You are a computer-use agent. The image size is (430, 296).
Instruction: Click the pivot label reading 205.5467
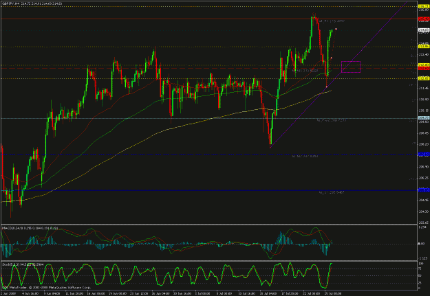(332, 192)
